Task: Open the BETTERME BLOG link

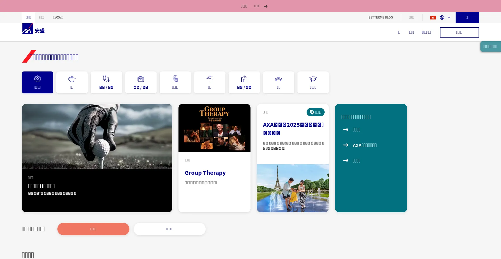Action: tap(380, 17)
